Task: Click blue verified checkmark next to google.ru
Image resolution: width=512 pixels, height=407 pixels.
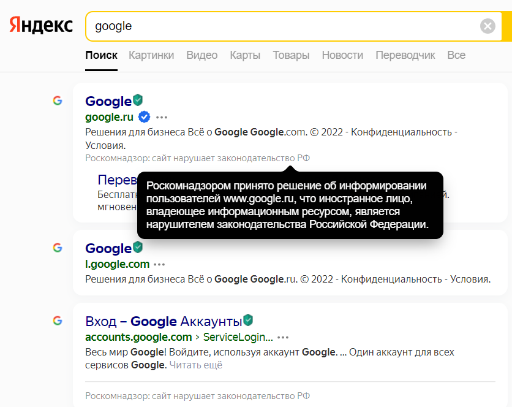Action: coord(145,117)
